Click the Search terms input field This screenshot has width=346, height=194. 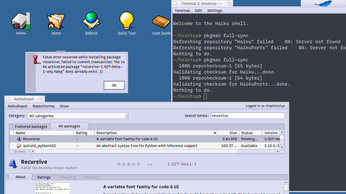tap(247, 116)
